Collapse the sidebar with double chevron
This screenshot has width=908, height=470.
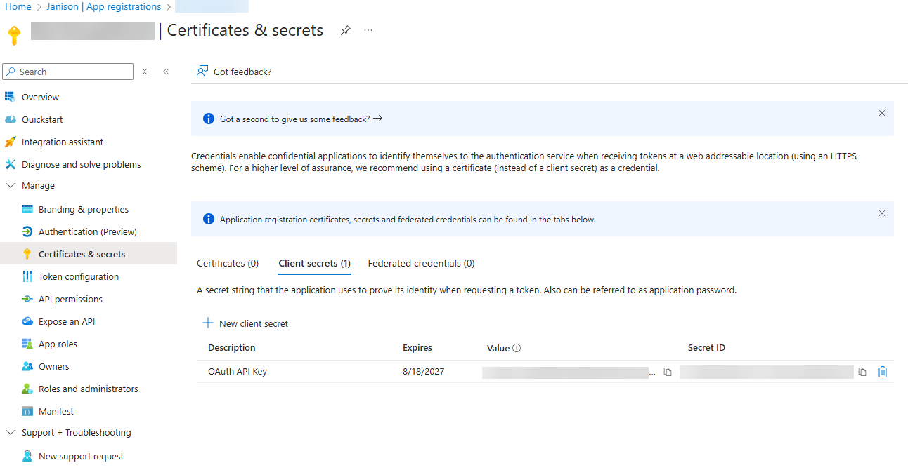[x=166, y=72]
